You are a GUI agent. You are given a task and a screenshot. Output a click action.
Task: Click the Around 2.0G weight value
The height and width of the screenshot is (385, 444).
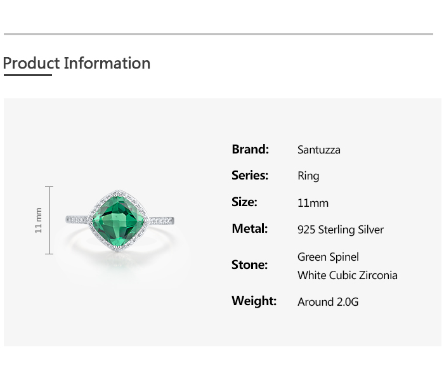click(328, 302)
